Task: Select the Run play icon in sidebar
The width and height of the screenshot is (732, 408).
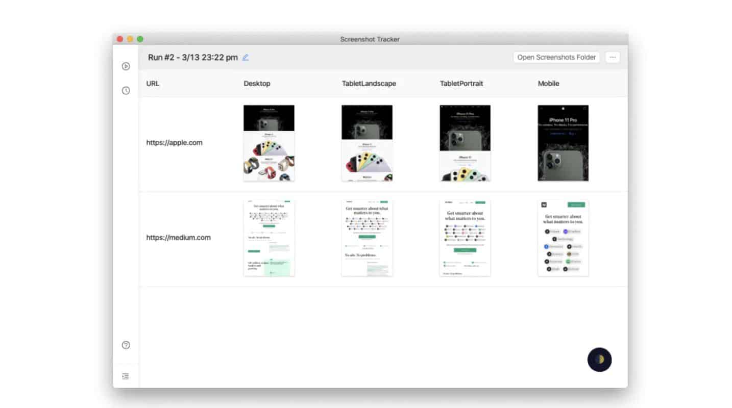Action: point(126,66)
